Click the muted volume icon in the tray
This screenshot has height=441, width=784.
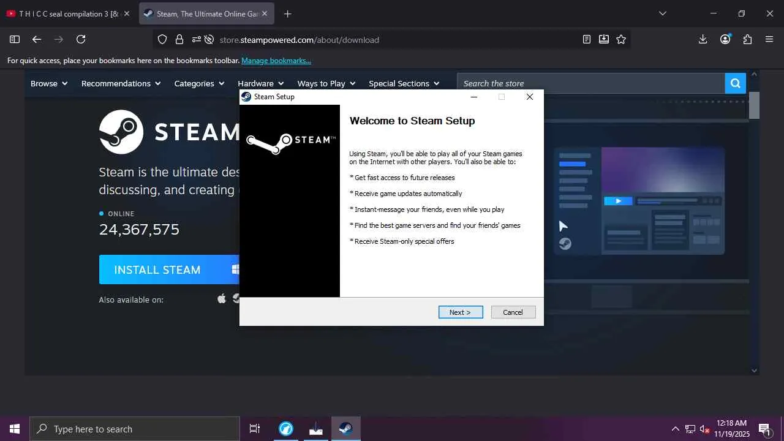pyautogui.click(x=705, y=429)
